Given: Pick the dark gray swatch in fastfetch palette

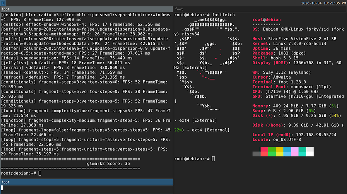Looking at the screenshot, I should [256, 154].
